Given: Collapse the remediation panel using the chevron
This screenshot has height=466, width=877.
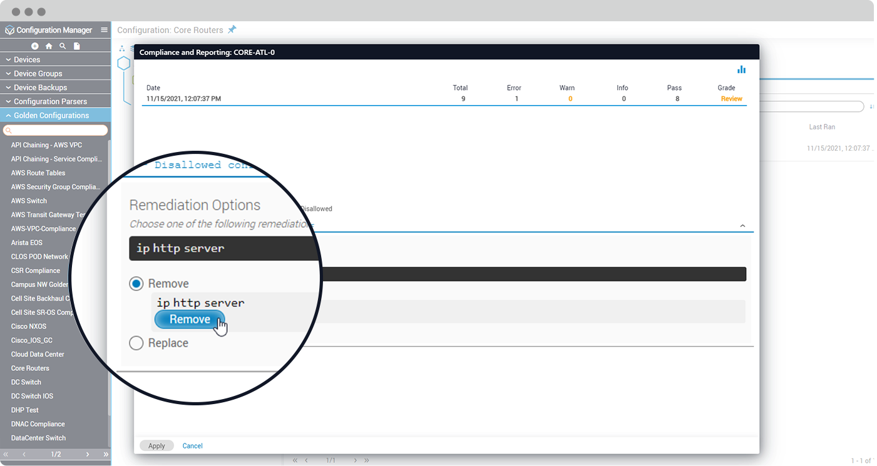Looking at the screenshot, I should 742,226.
